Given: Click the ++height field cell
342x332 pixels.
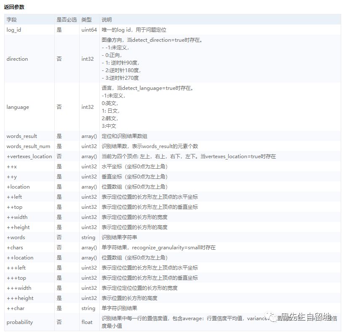Looking at the screenshot, I should click(x=18, y=227).
